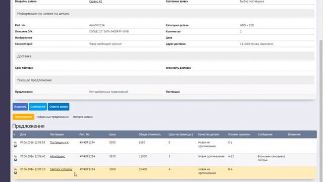
Task: Click the Отмена заявки button
Action: 59,107
